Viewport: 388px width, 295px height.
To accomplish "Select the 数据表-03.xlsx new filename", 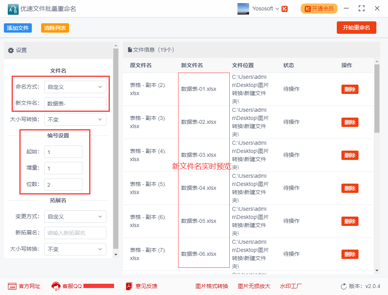I will tap(199, 155).
